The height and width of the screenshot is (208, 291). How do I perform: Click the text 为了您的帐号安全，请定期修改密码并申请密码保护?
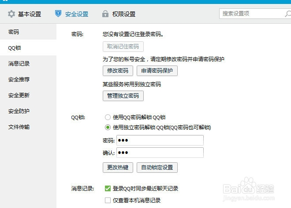pos(164,59)
